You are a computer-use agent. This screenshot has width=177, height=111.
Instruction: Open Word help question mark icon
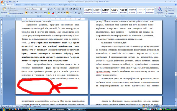[x=176, y=5]
